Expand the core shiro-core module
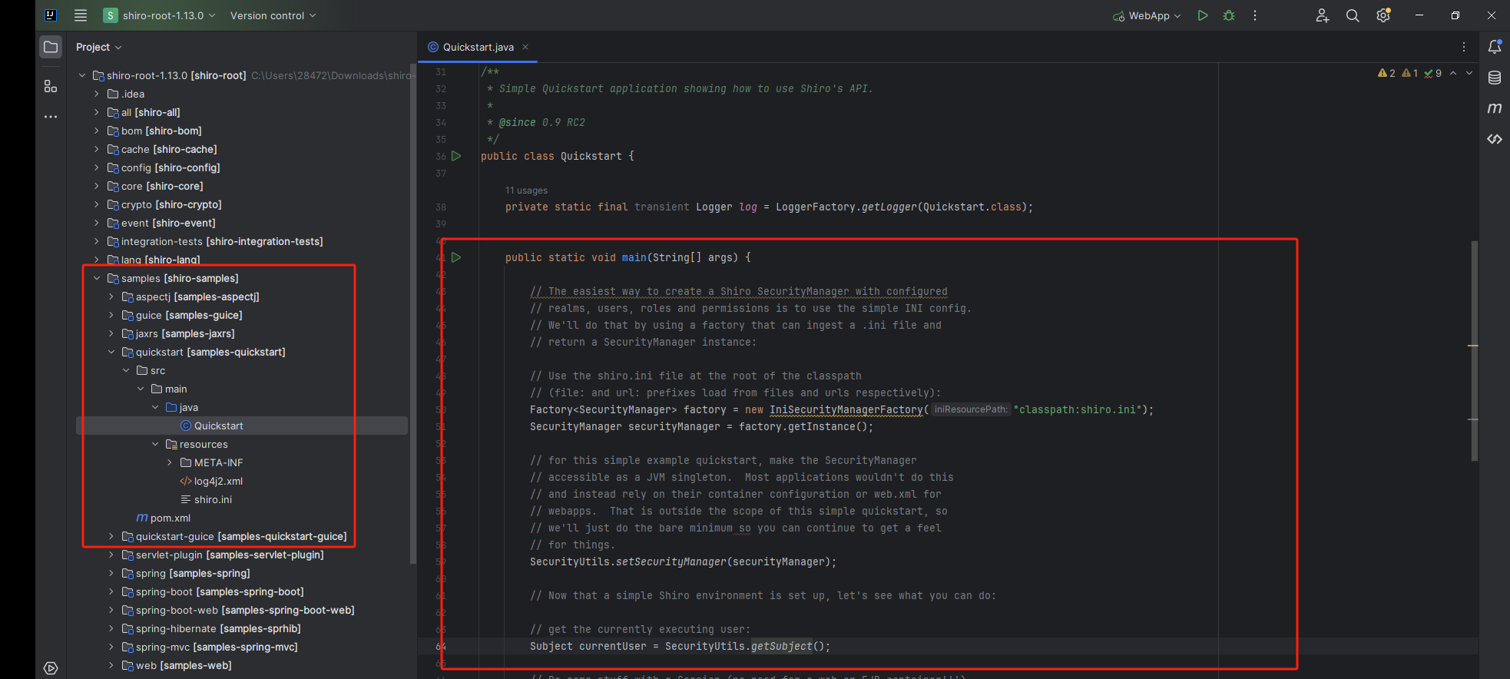1510x679 pixels. tap(97, 186)
